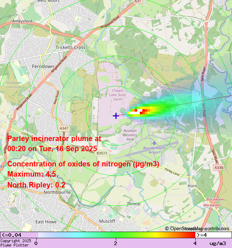Click the blue cross incinerator marker
Screen dimensions: 232x248
[x=116, y=116]
